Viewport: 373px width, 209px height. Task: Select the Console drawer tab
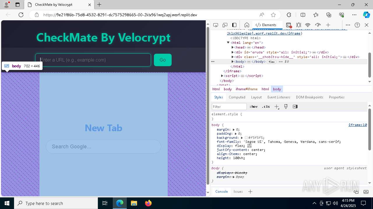(221, 192)
